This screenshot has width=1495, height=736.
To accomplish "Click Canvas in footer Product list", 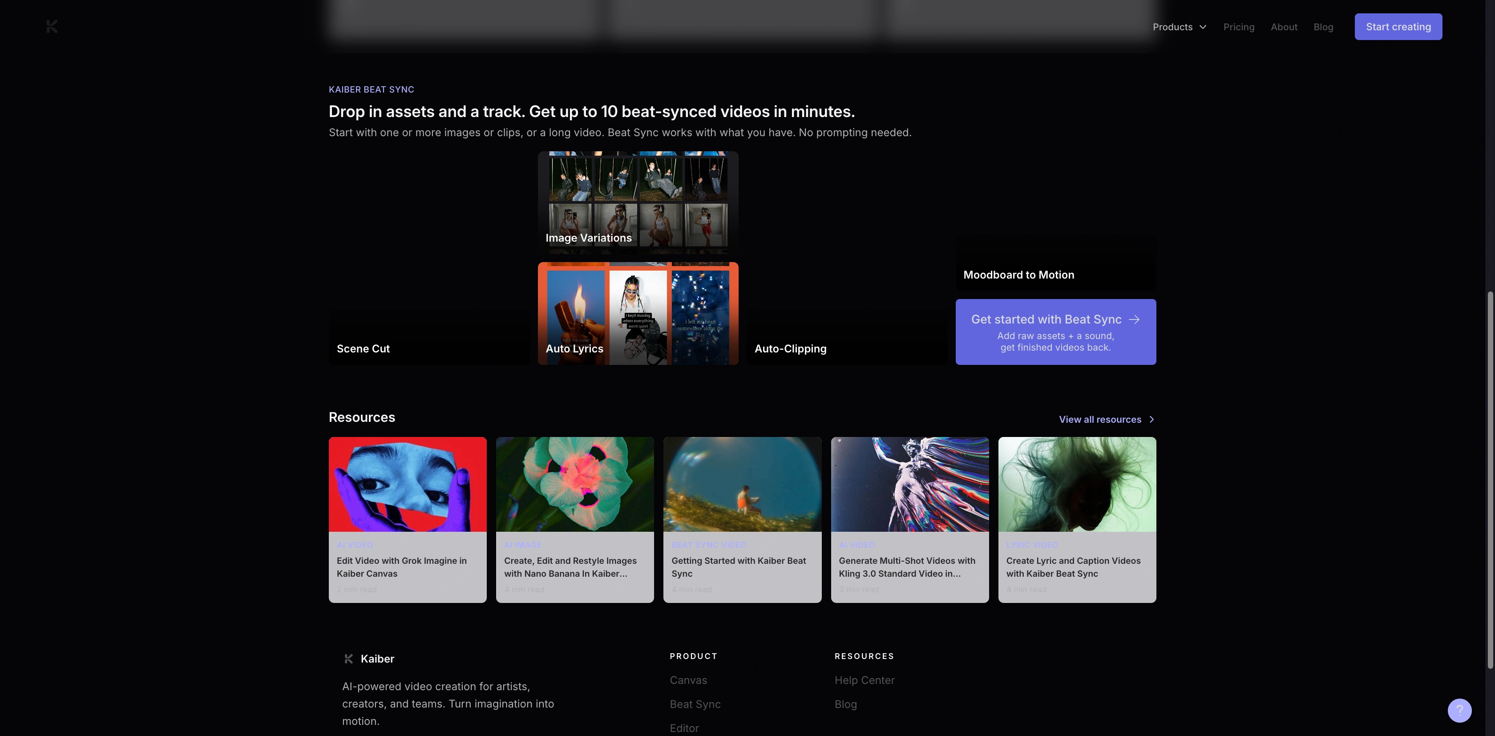I will click(688, 680).
